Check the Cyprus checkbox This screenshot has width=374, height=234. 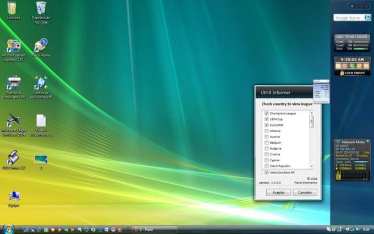click(x=267, y=160)
